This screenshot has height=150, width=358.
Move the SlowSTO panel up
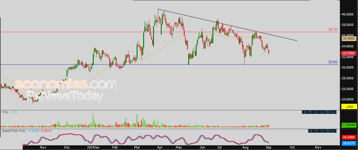(x=322, y=131)
